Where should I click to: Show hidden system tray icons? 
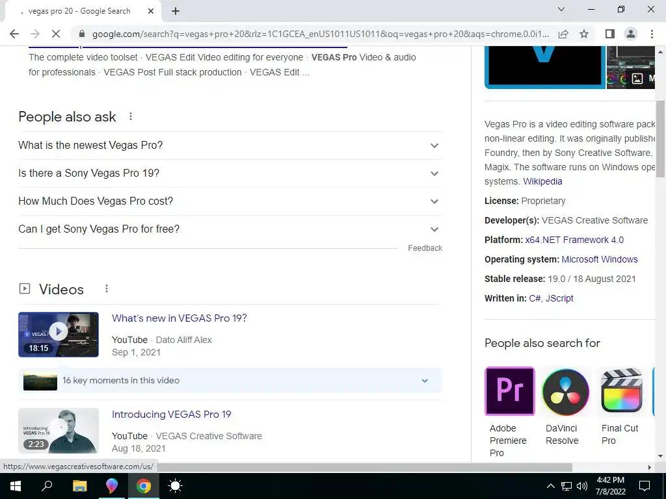click(x=550, y=486)
